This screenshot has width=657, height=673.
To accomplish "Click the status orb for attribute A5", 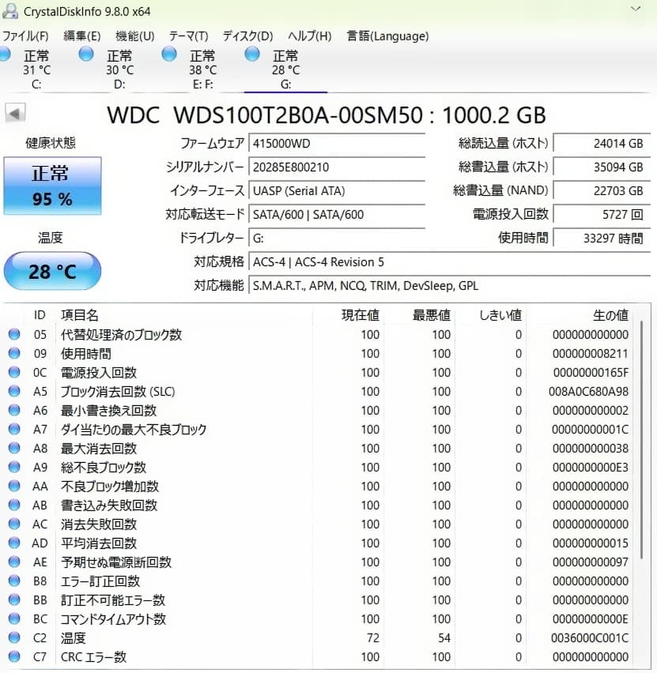I will [14, 390].
